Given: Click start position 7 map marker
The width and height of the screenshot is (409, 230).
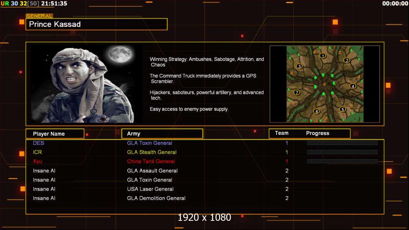Looking at the screenshot, I should (x=297, y=92).
